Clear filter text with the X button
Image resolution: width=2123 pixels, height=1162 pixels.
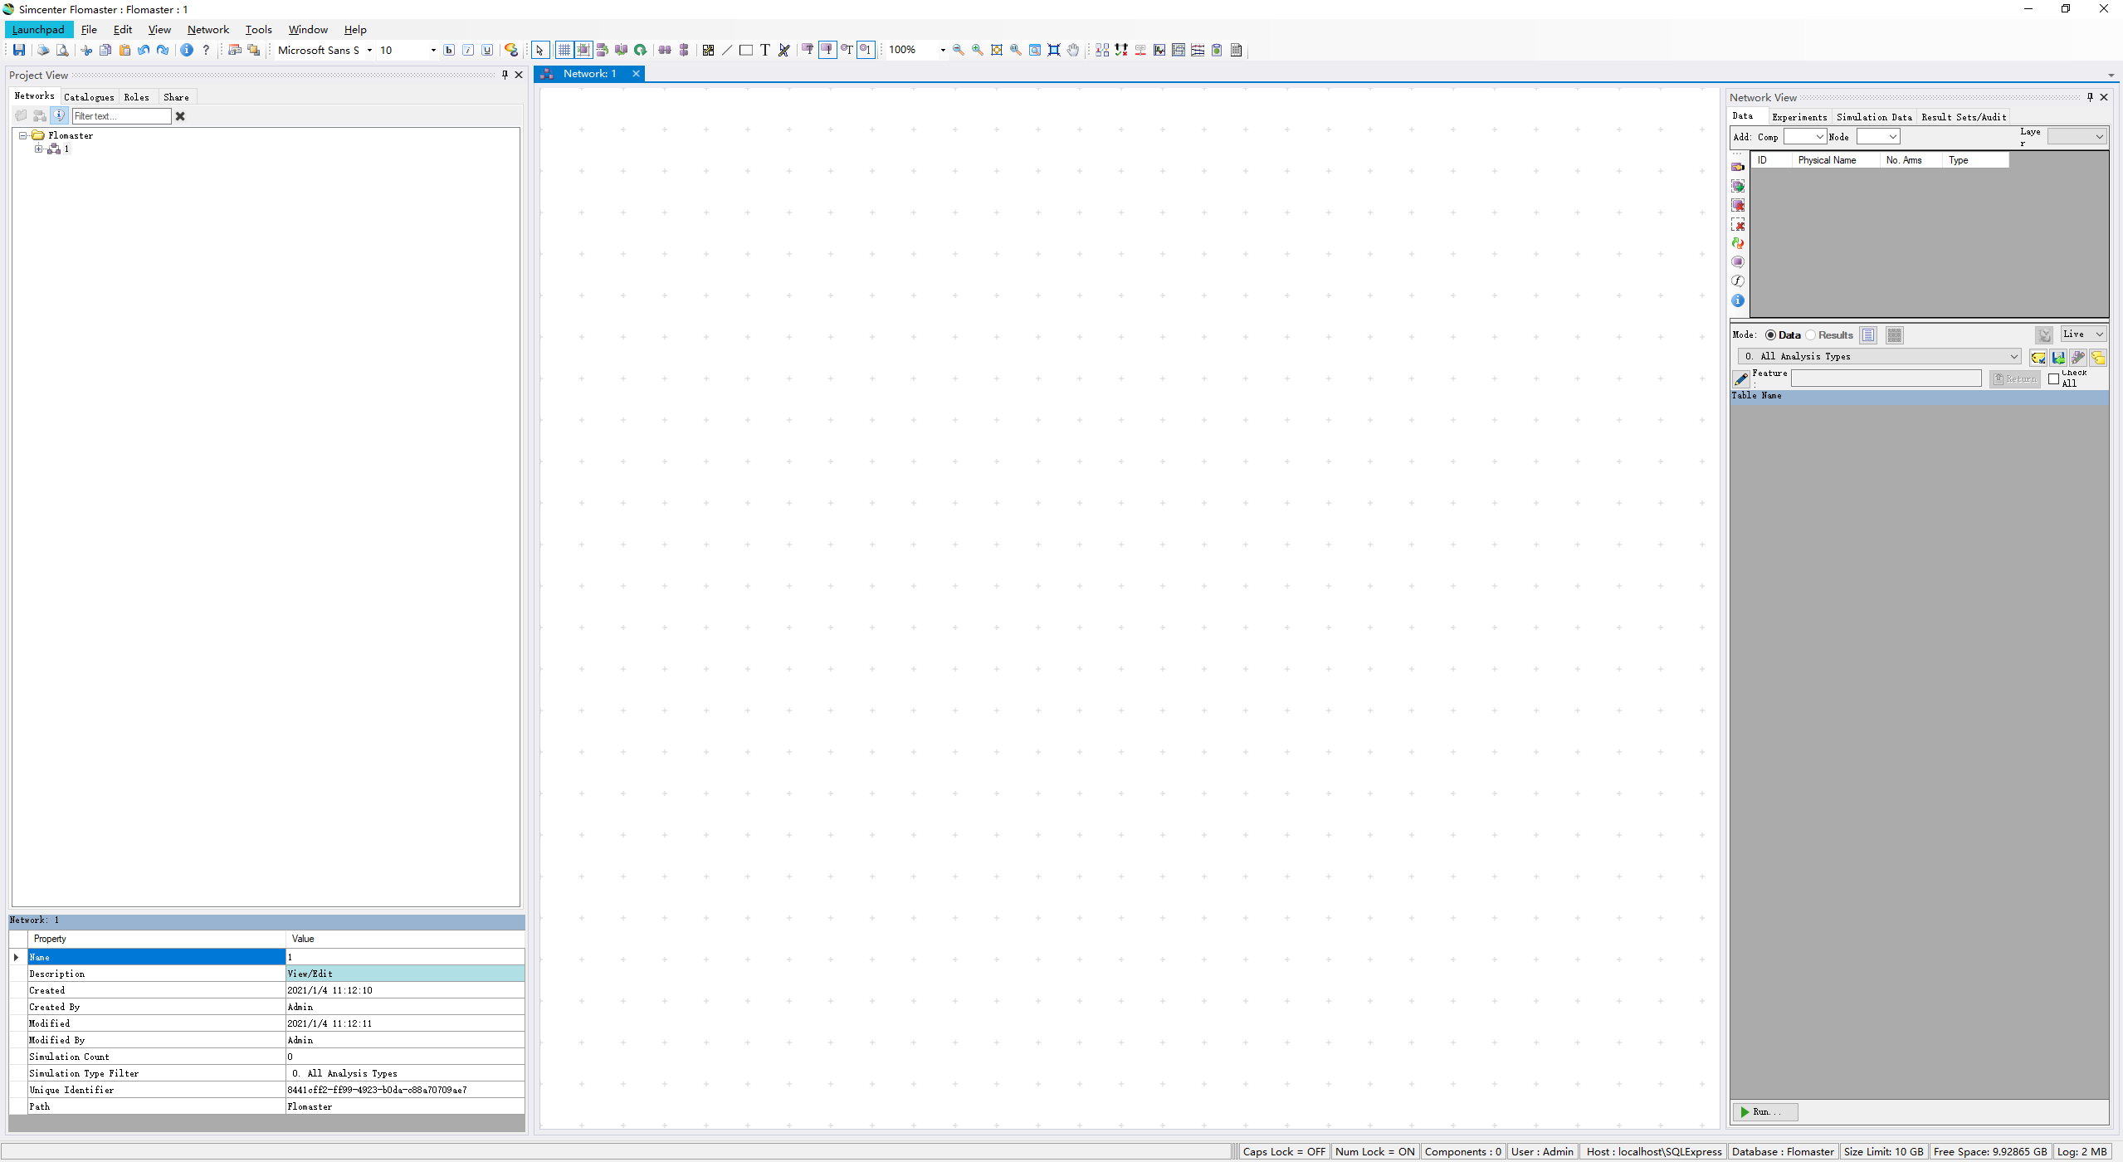180,116
